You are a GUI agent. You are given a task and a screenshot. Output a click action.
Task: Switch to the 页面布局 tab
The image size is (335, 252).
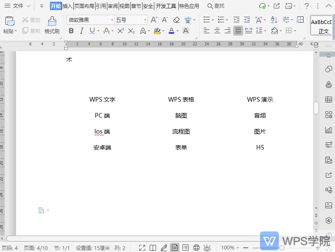84,6
